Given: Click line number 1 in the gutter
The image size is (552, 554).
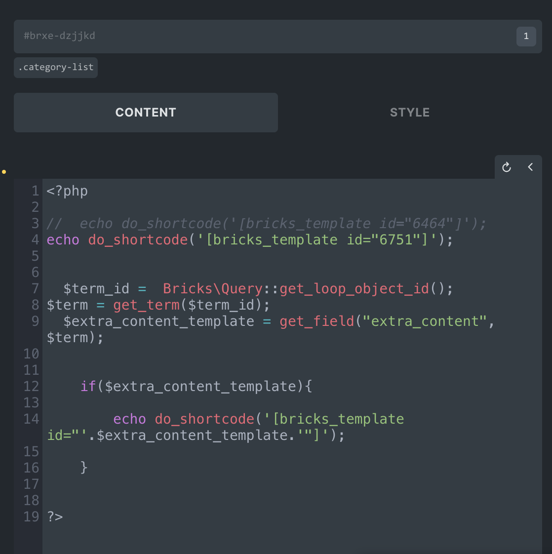Looking at the screenshot, I should [x=35, y=191].
